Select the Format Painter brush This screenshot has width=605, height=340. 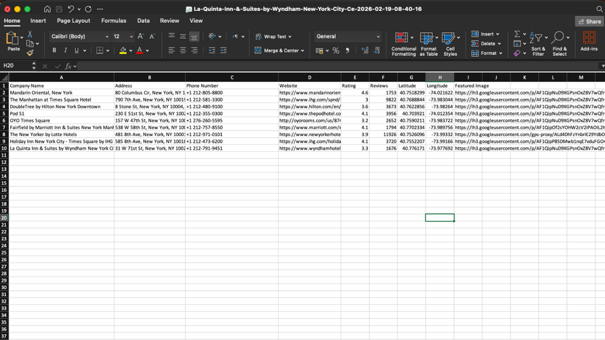point(30,53)
